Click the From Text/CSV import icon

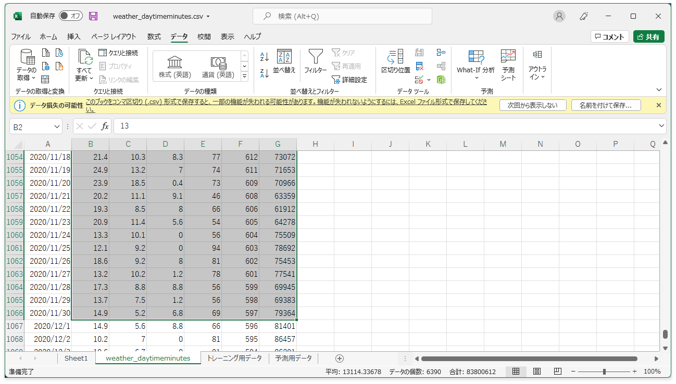[x=46, y=53]
